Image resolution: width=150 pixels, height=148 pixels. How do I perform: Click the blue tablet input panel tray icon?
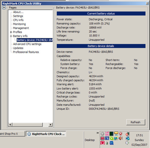click(112, 143)
